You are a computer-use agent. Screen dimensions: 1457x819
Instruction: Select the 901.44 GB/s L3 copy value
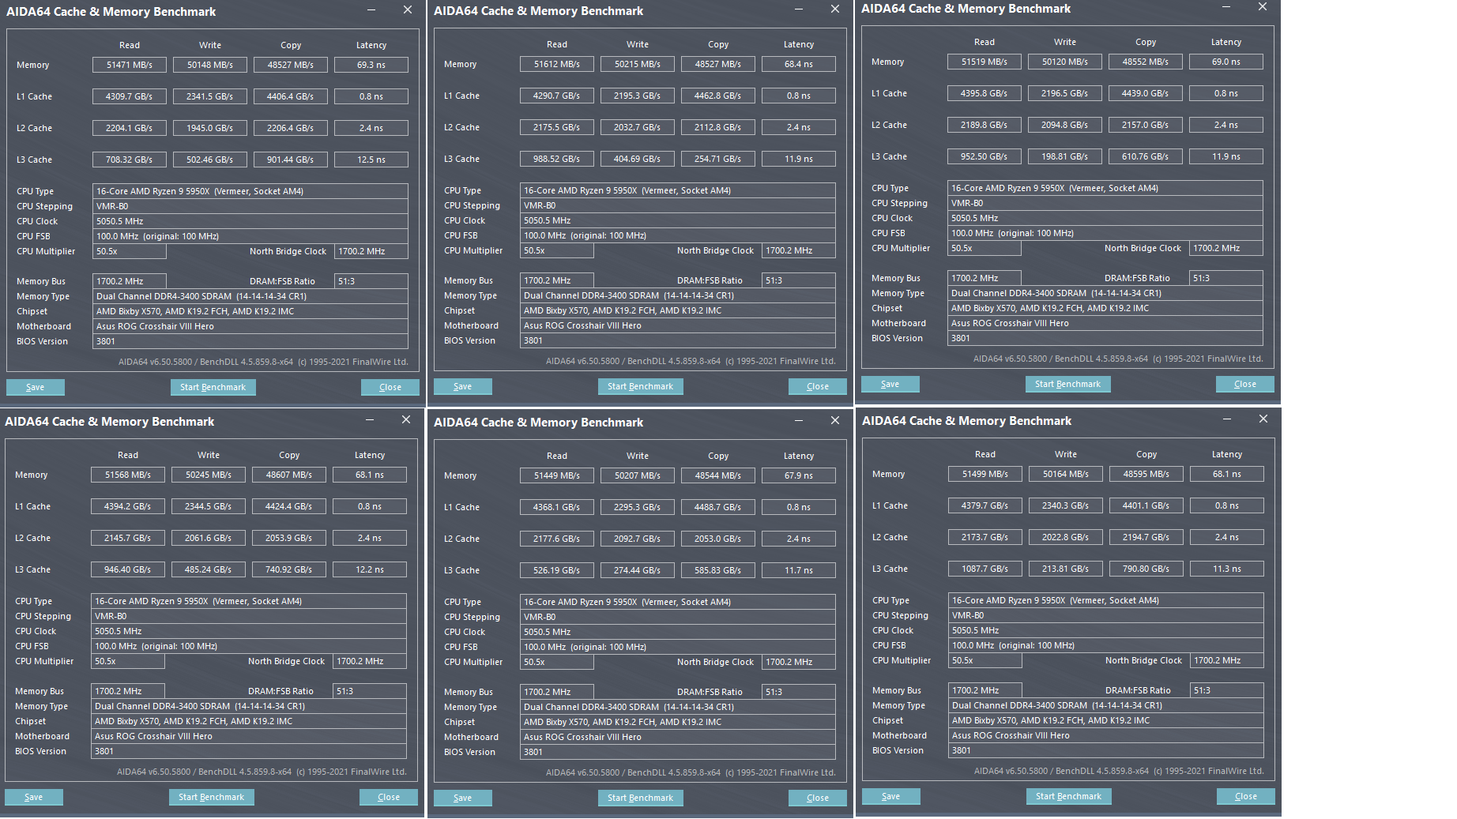click(x=291, y=160)
